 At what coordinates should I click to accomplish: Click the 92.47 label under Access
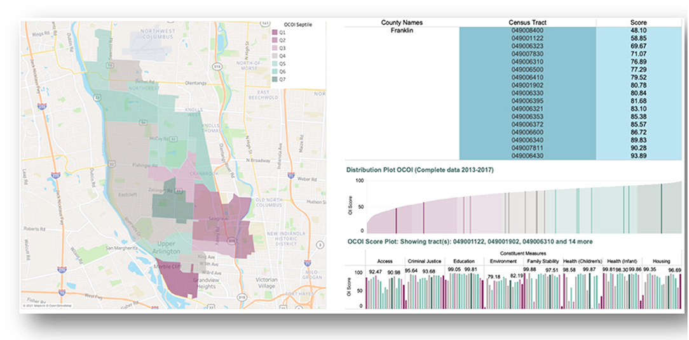[x=375, y=272]
